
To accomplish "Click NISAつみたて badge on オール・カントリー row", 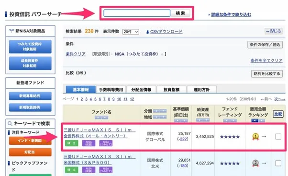I will pos(106,143).
